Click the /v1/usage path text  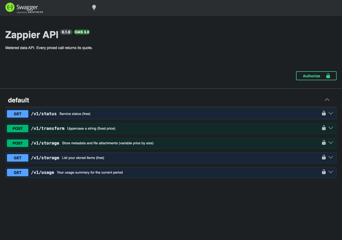click(42, 173)
